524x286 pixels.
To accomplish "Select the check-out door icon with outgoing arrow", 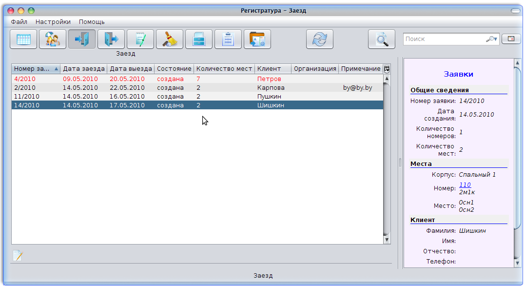I will pyautogui.click(x=111, y=39).
